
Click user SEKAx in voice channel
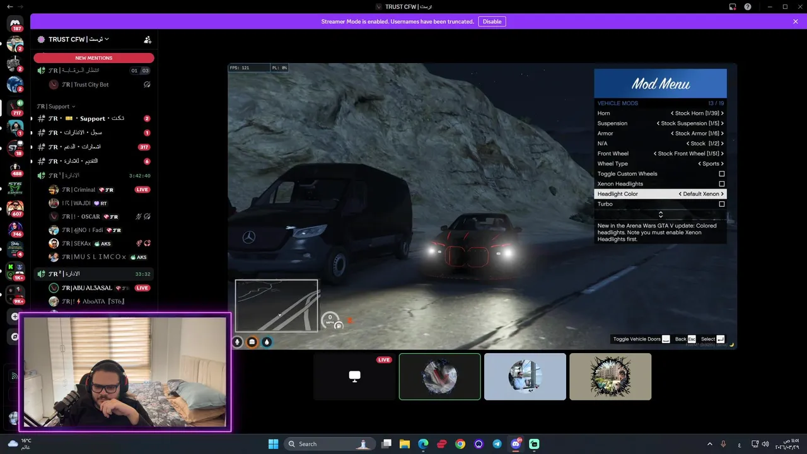[x=100, y=243]
